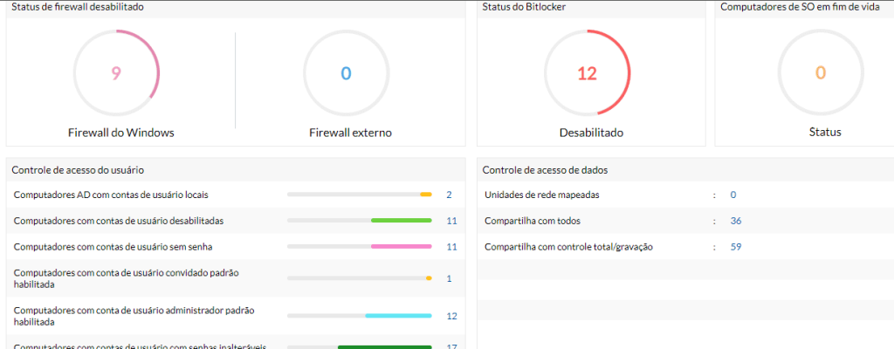Select the 'Firewall do Windows' label

121,133
